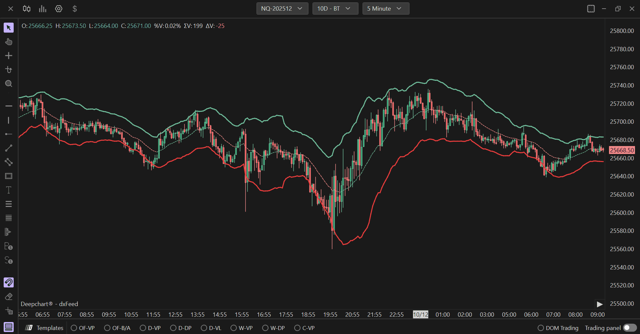Open the indicators bar chart icon
640x334 pixels.
click(x=43, y=9)
